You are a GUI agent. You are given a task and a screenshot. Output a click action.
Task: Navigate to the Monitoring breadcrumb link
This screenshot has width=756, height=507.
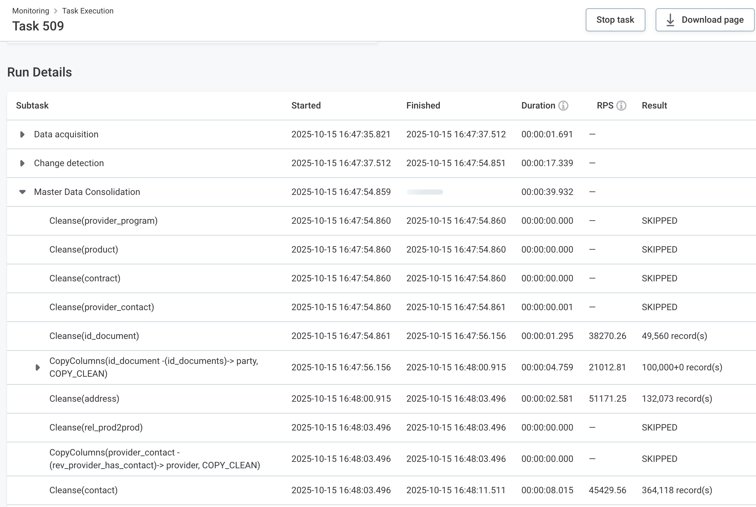pos(30,11)
